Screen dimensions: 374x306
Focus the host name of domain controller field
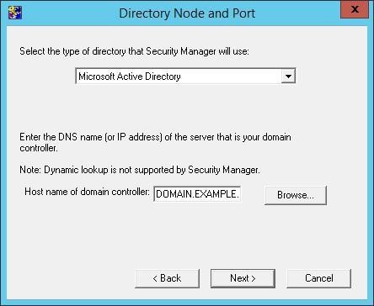point(197,194)
